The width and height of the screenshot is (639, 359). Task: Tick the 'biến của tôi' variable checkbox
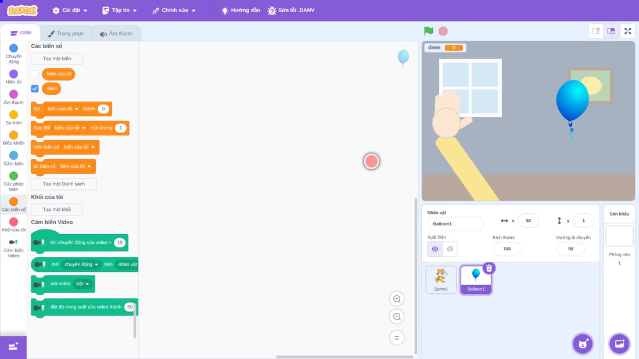tap(35, 74)
